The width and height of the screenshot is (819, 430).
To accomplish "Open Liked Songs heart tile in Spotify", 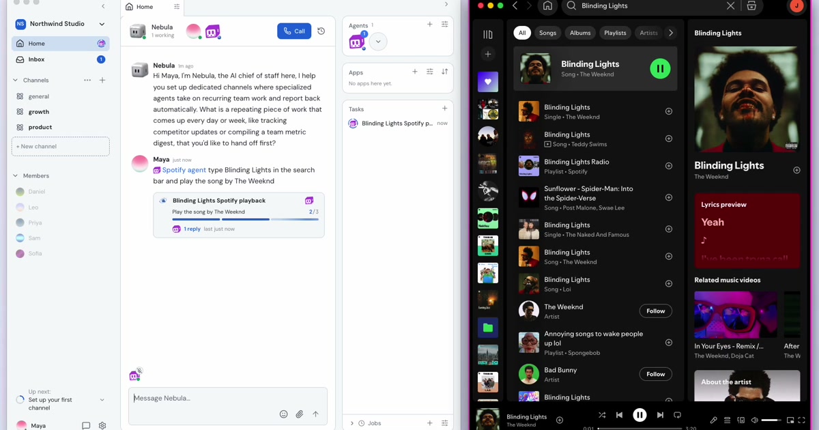I will click(487, 82).
